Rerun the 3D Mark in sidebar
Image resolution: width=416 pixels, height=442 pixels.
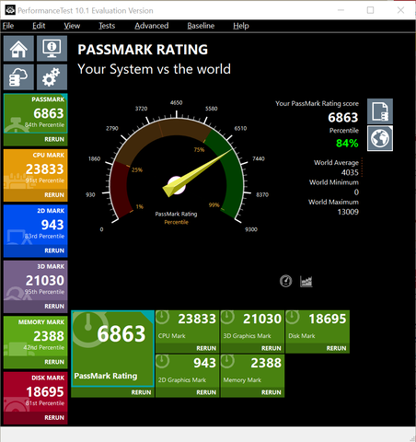pyautogui.click(x=54, y=307)
